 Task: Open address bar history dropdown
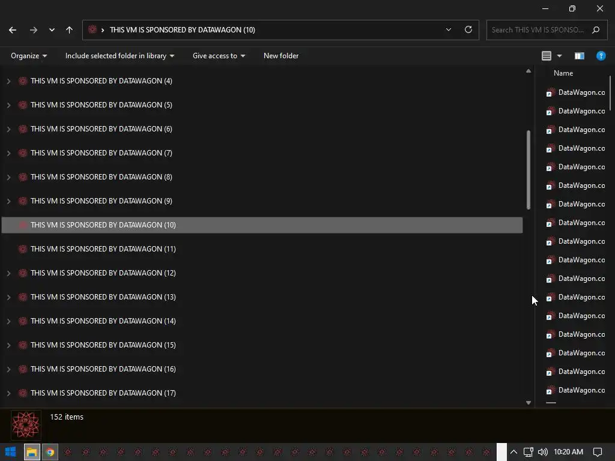pyautogui.click(x=449, y=30)
